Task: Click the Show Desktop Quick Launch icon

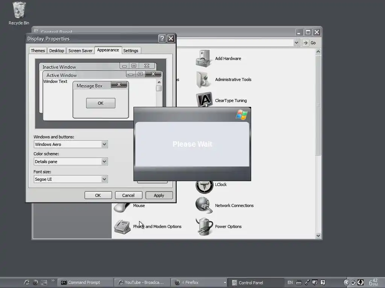Action: click(x=44, y=282)
